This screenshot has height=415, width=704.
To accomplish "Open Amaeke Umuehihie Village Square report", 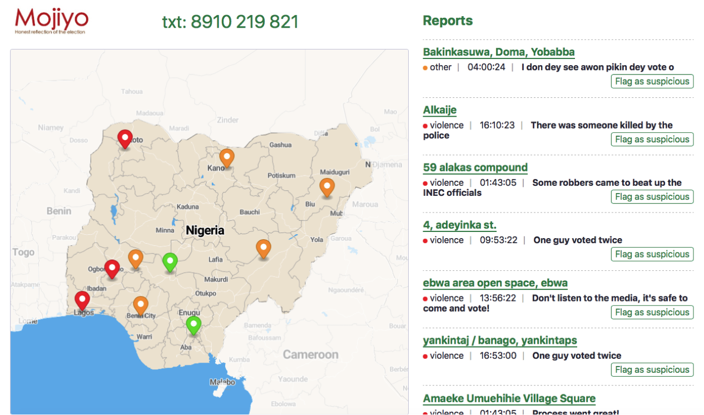I will pos(509,398).
